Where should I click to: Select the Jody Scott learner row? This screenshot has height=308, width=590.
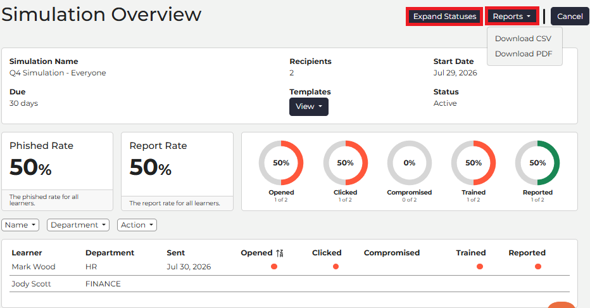coord(289,284)
